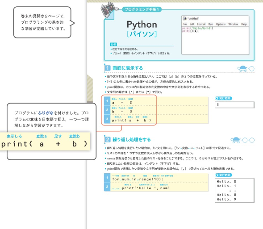Click line number 1 badge of the for loop
263x229 pixels.
click(107, 178)
